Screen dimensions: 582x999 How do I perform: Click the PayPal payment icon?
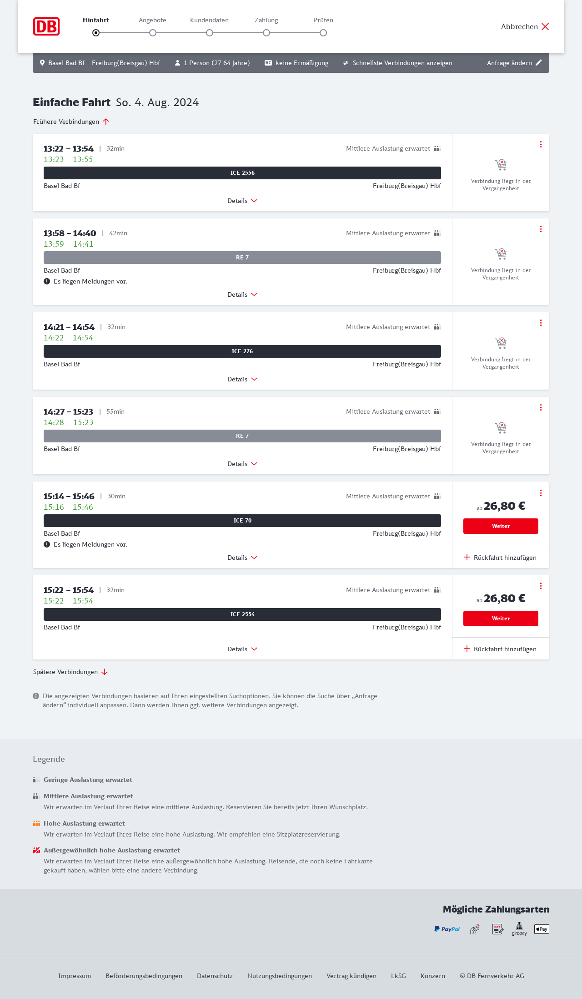coord(447,929)
